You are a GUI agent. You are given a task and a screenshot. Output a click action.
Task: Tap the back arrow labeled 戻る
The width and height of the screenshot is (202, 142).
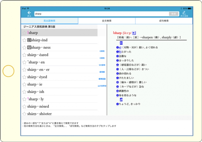(x=29, y=13)
